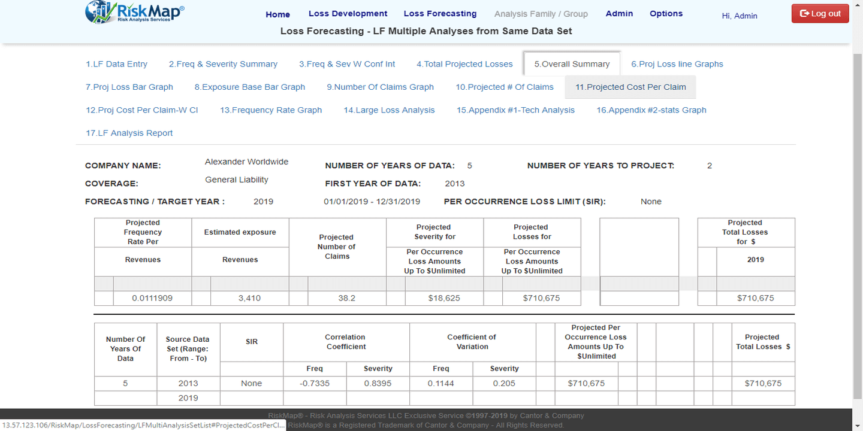Go to the Home menu
The image size is (863, 431).
[277, 14]
